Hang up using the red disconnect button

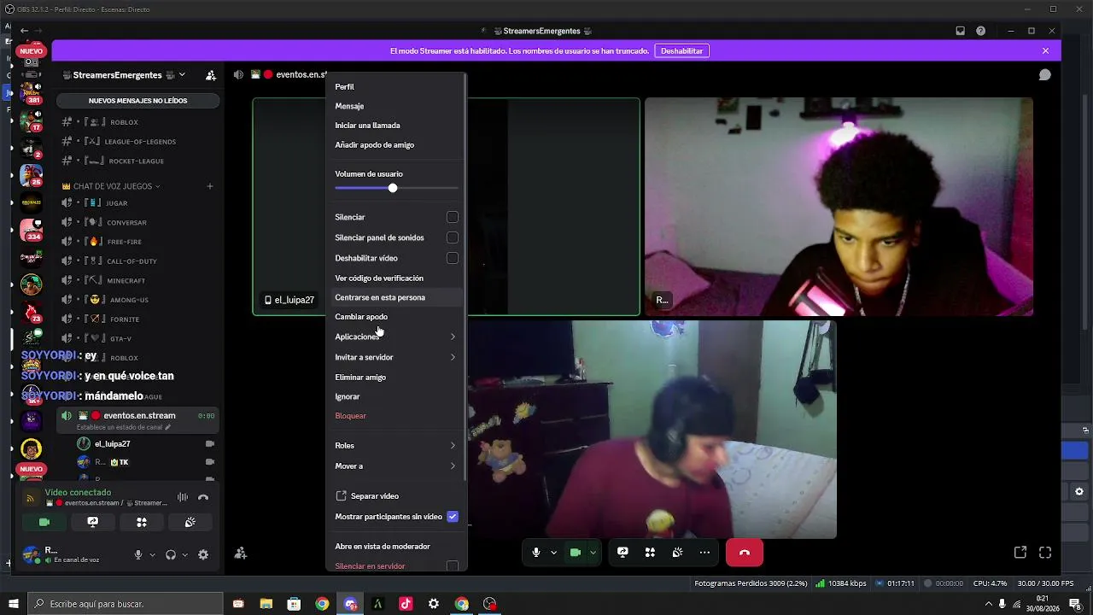(745, 553)
